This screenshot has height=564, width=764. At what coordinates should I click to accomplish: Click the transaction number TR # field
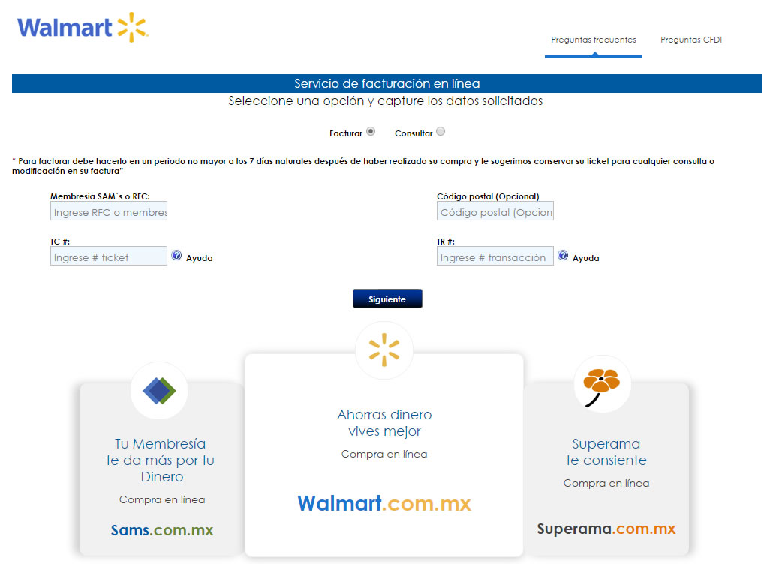pos(495,256)
